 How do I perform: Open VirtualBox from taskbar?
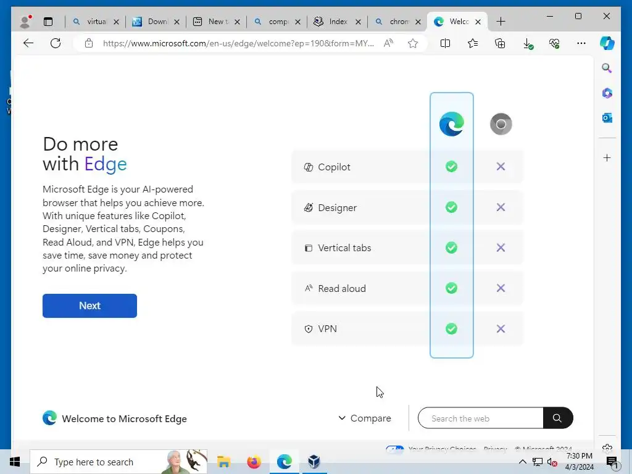pos(314,462)
